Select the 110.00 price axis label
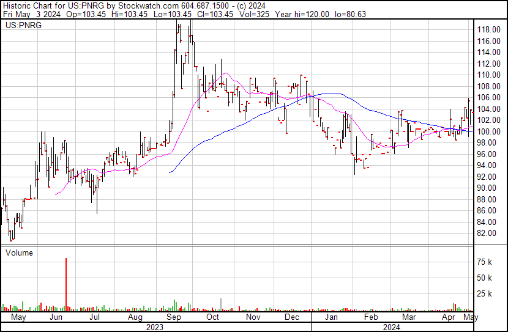Viewport: 508px width, 332px height. pos(488,75)
